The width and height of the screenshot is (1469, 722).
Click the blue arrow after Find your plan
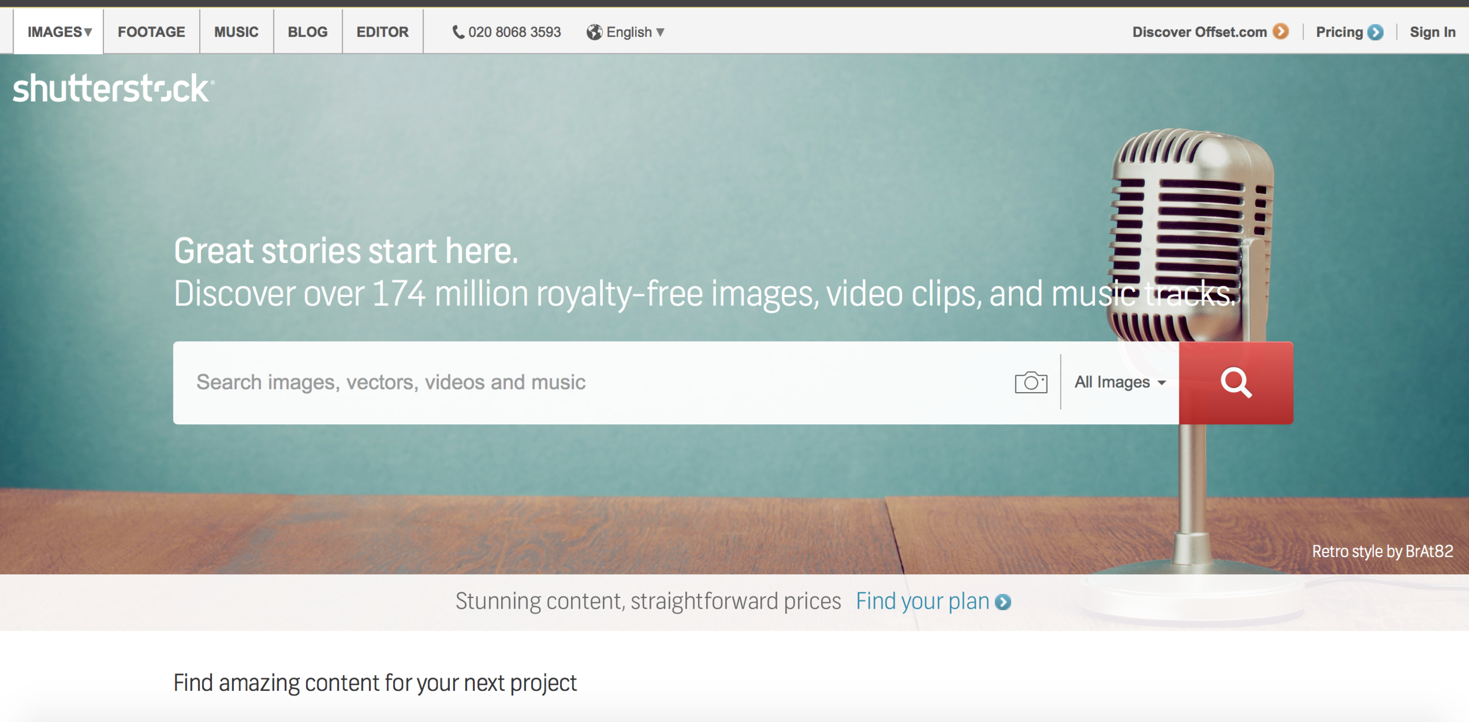tap(1003, 602)
